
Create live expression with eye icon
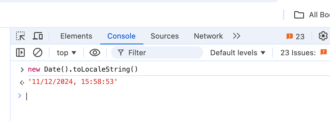point(95,52)
